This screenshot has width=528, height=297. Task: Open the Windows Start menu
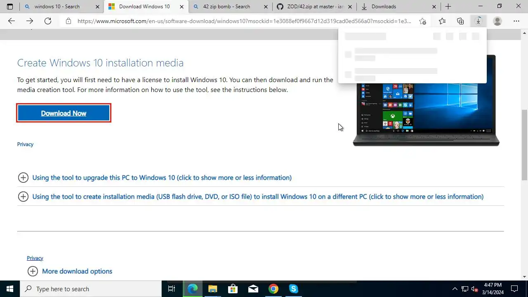[x=10, y=289]
